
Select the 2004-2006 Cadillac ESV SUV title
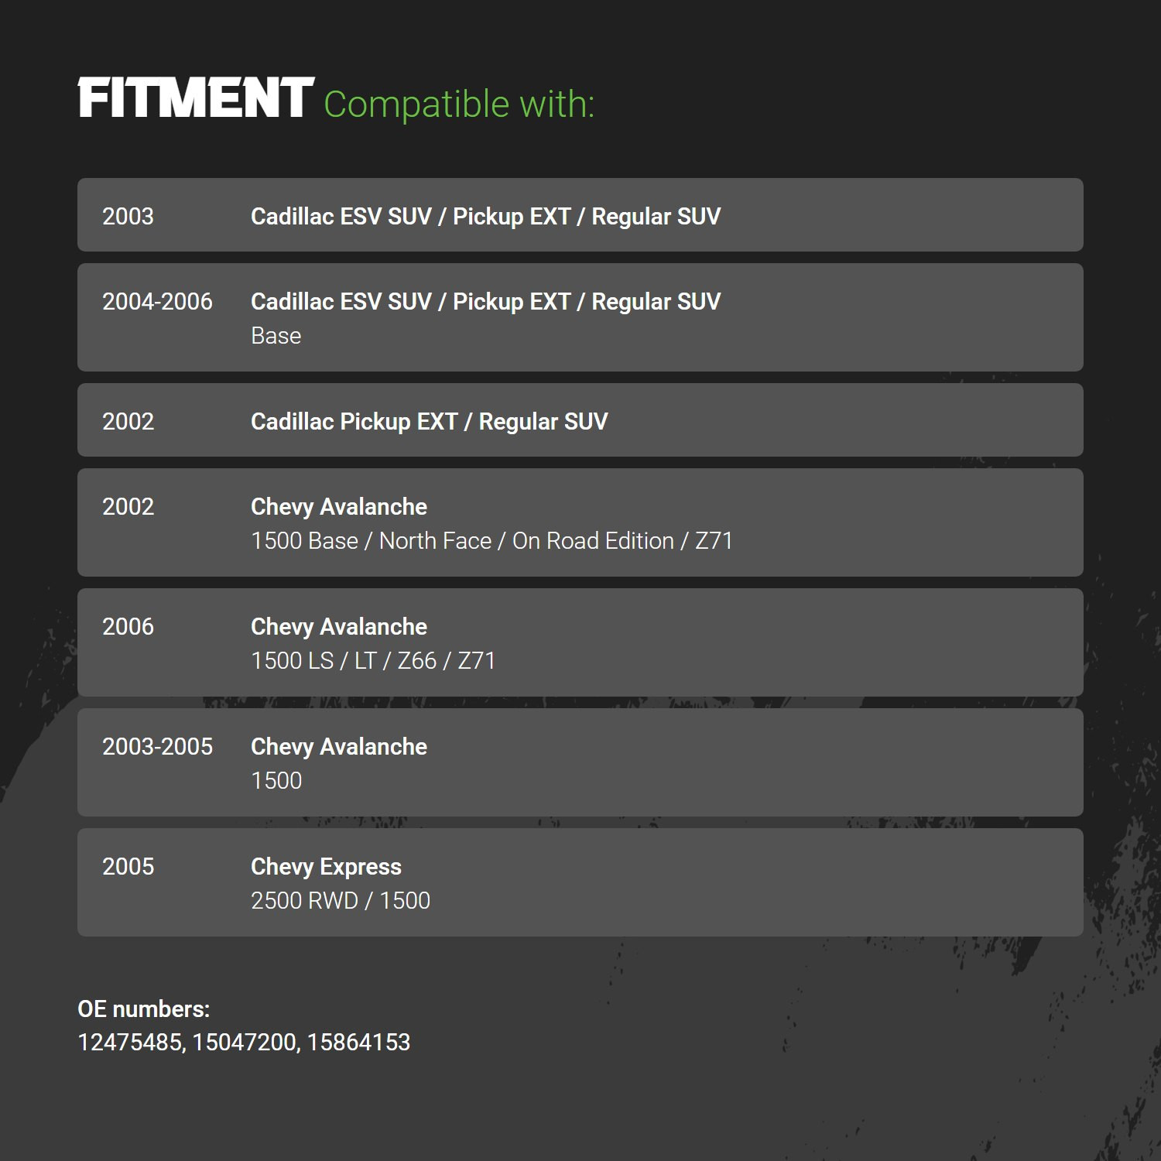[x=485, y=302]
